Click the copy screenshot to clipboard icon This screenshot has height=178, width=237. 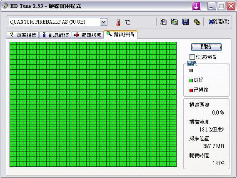pos(174,22)
